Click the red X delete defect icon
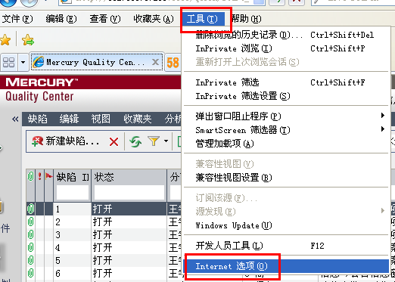The image size is (395, 282). (x=114, y=142)
